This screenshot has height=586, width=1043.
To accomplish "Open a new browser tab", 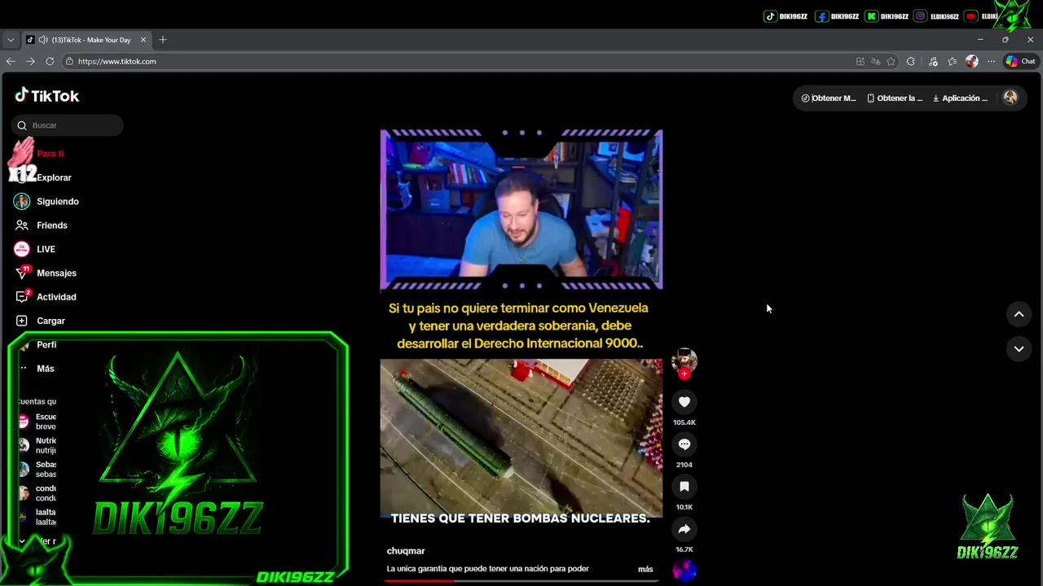I will [163, 40].
